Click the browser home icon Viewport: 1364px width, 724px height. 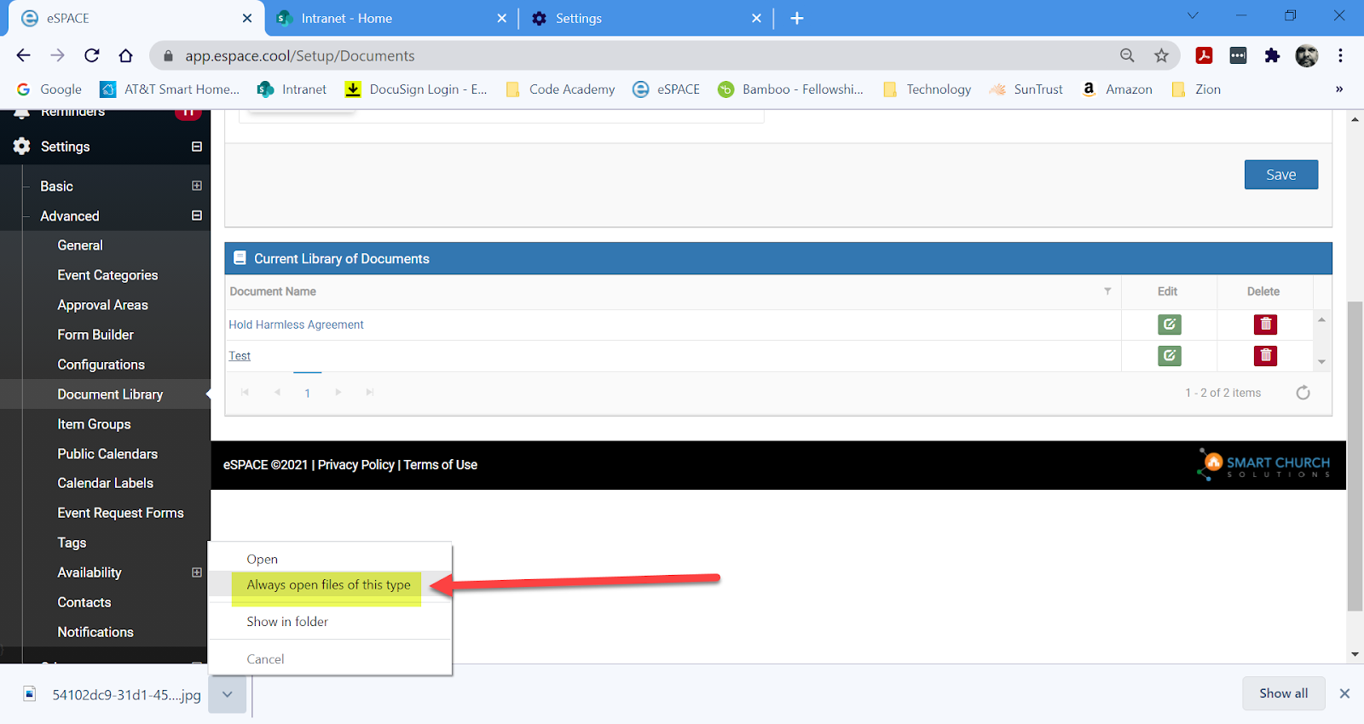pos(126,55)
